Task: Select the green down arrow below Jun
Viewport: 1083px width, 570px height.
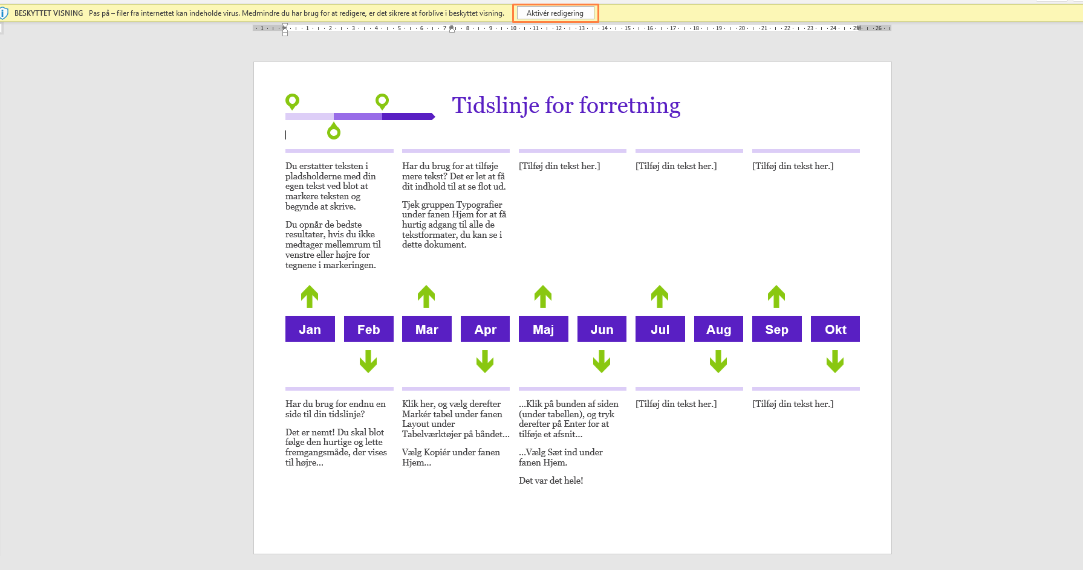Action: [x=602, y=362]
